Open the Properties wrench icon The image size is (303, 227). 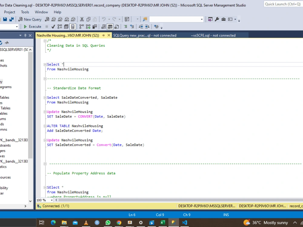click(x=217, y=19)
